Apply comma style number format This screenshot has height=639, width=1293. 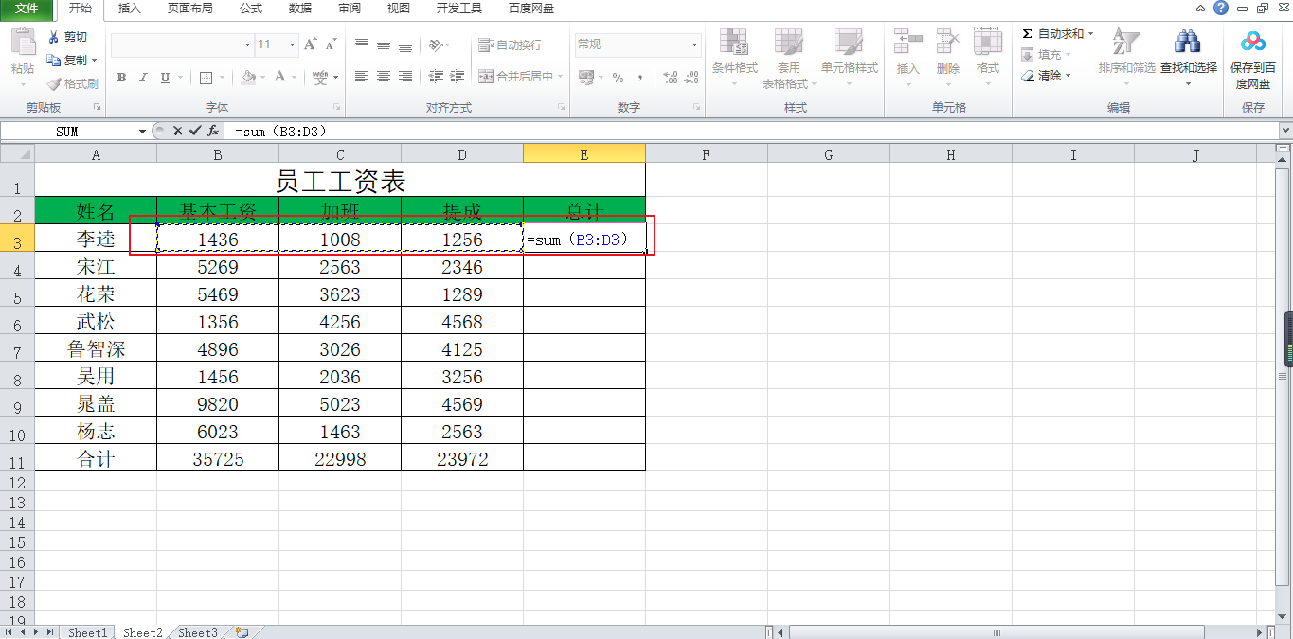[x=640, y=78]
